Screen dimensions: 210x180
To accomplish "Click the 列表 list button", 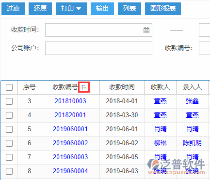I will [x=129, y=9].
